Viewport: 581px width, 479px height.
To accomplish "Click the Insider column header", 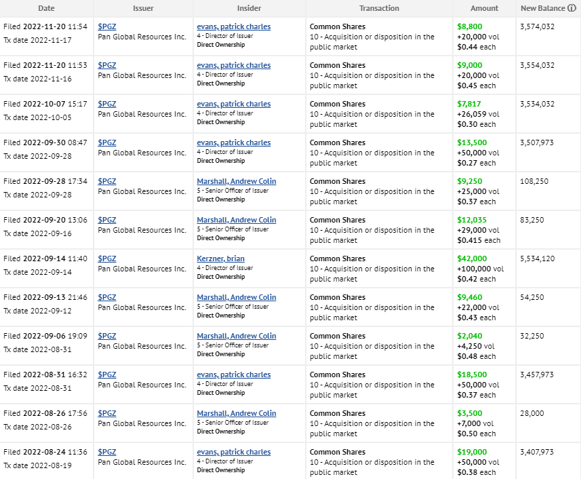I will coord(249,8).
